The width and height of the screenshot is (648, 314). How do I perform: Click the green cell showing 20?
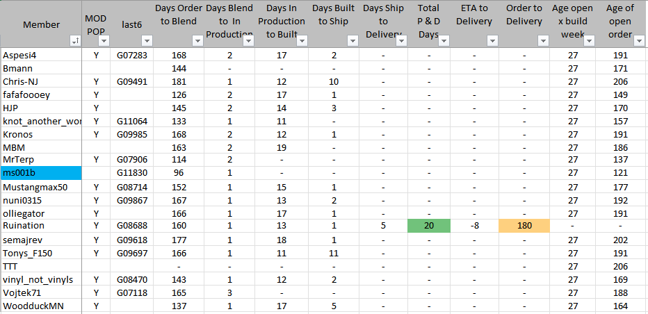click(x=430, y=226)
